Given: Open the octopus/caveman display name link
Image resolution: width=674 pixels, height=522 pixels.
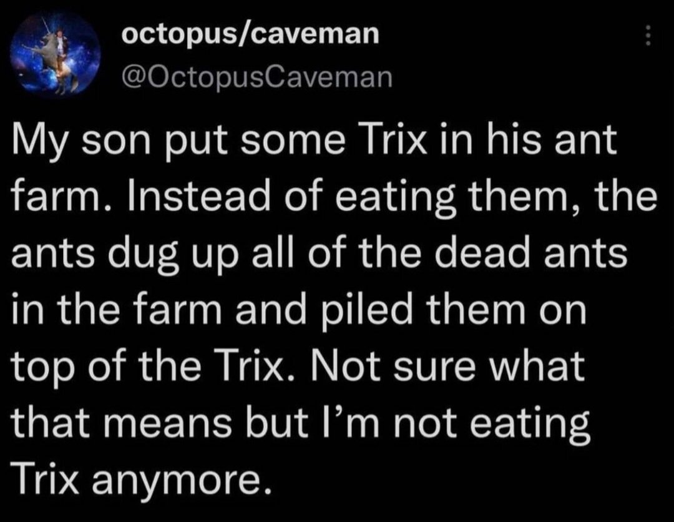Looking at the screenshot, I should (250, 34).
